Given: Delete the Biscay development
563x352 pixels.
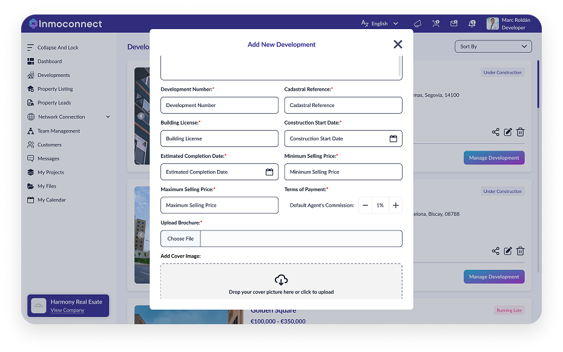Looking at the screenshot, I should coord(520,251).
